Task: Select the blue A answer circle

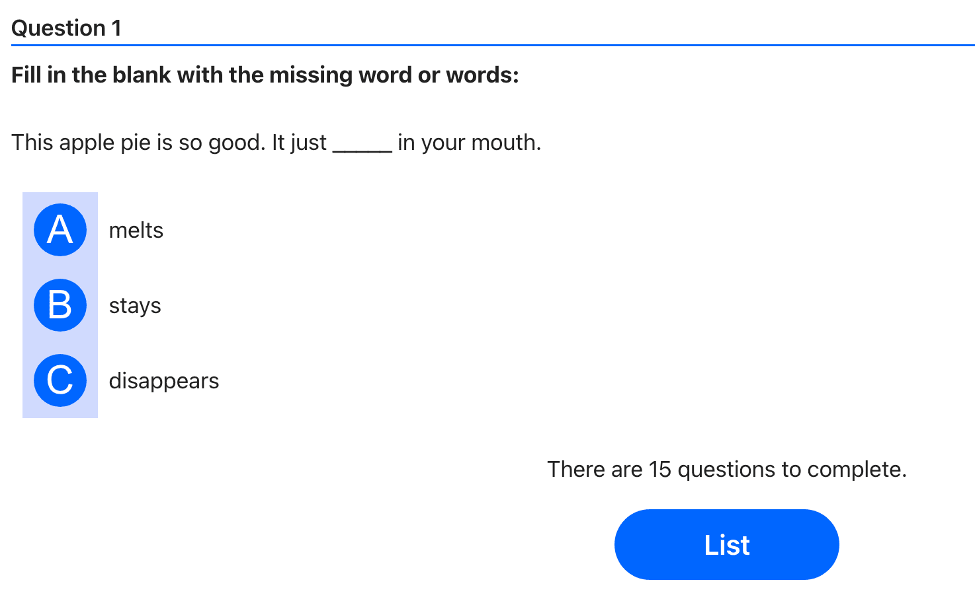Action: click(60, 230)
